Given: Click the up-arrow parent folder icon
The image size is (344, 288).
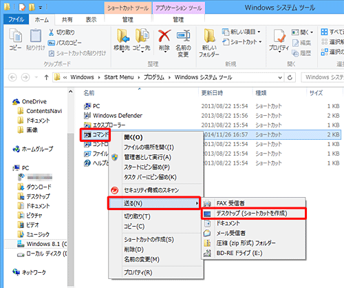Looking at the screenshot, I should tap(46, 77).
